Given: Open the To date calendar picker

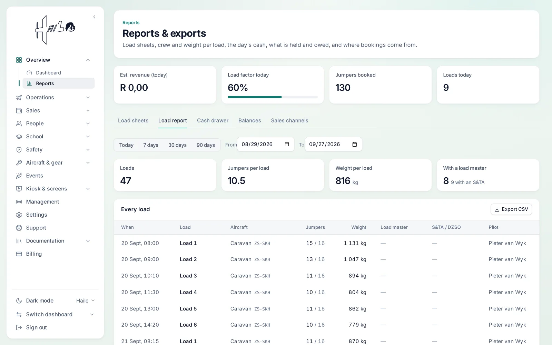Looking at the screenshot, I should coord(354,144).
